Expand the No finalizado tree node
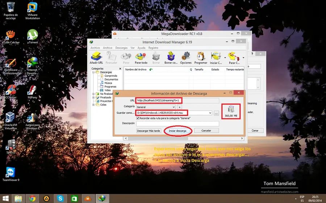The height and width of the screenshot is (203, 326). [x=93, y=94]
